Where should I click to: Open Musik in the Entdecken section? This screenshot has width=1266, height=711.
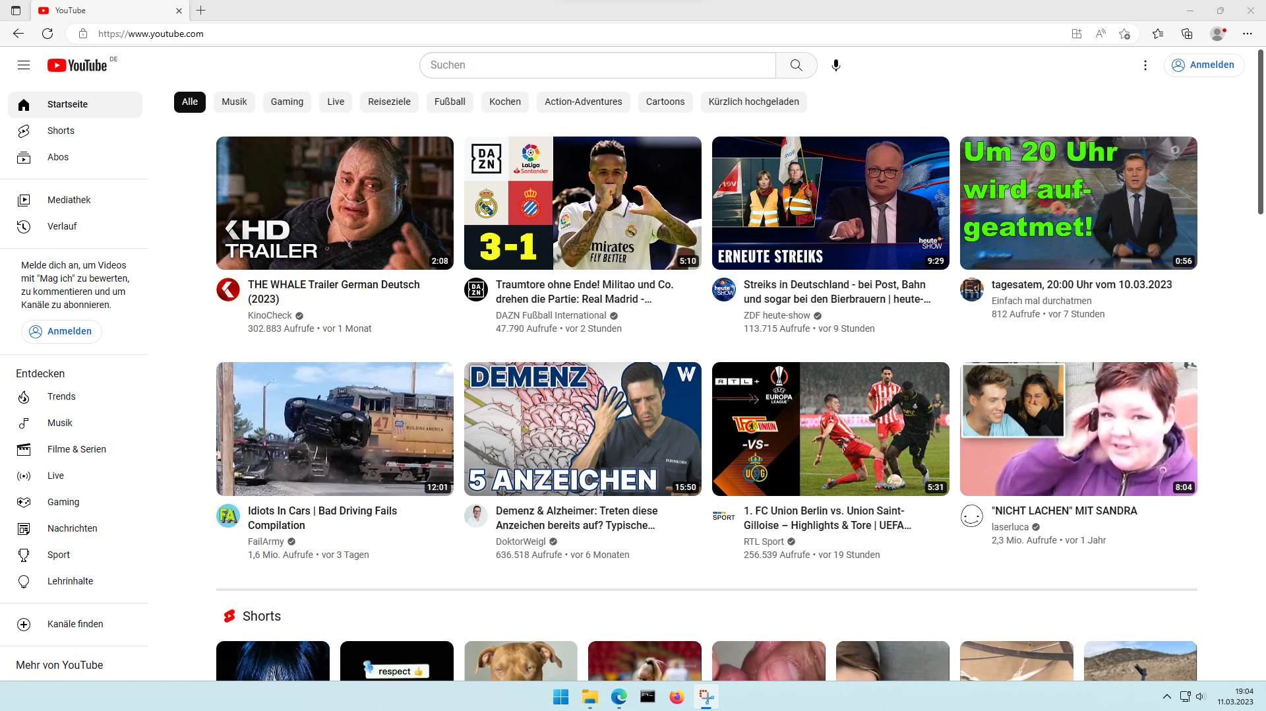click(x=75, y=423)
